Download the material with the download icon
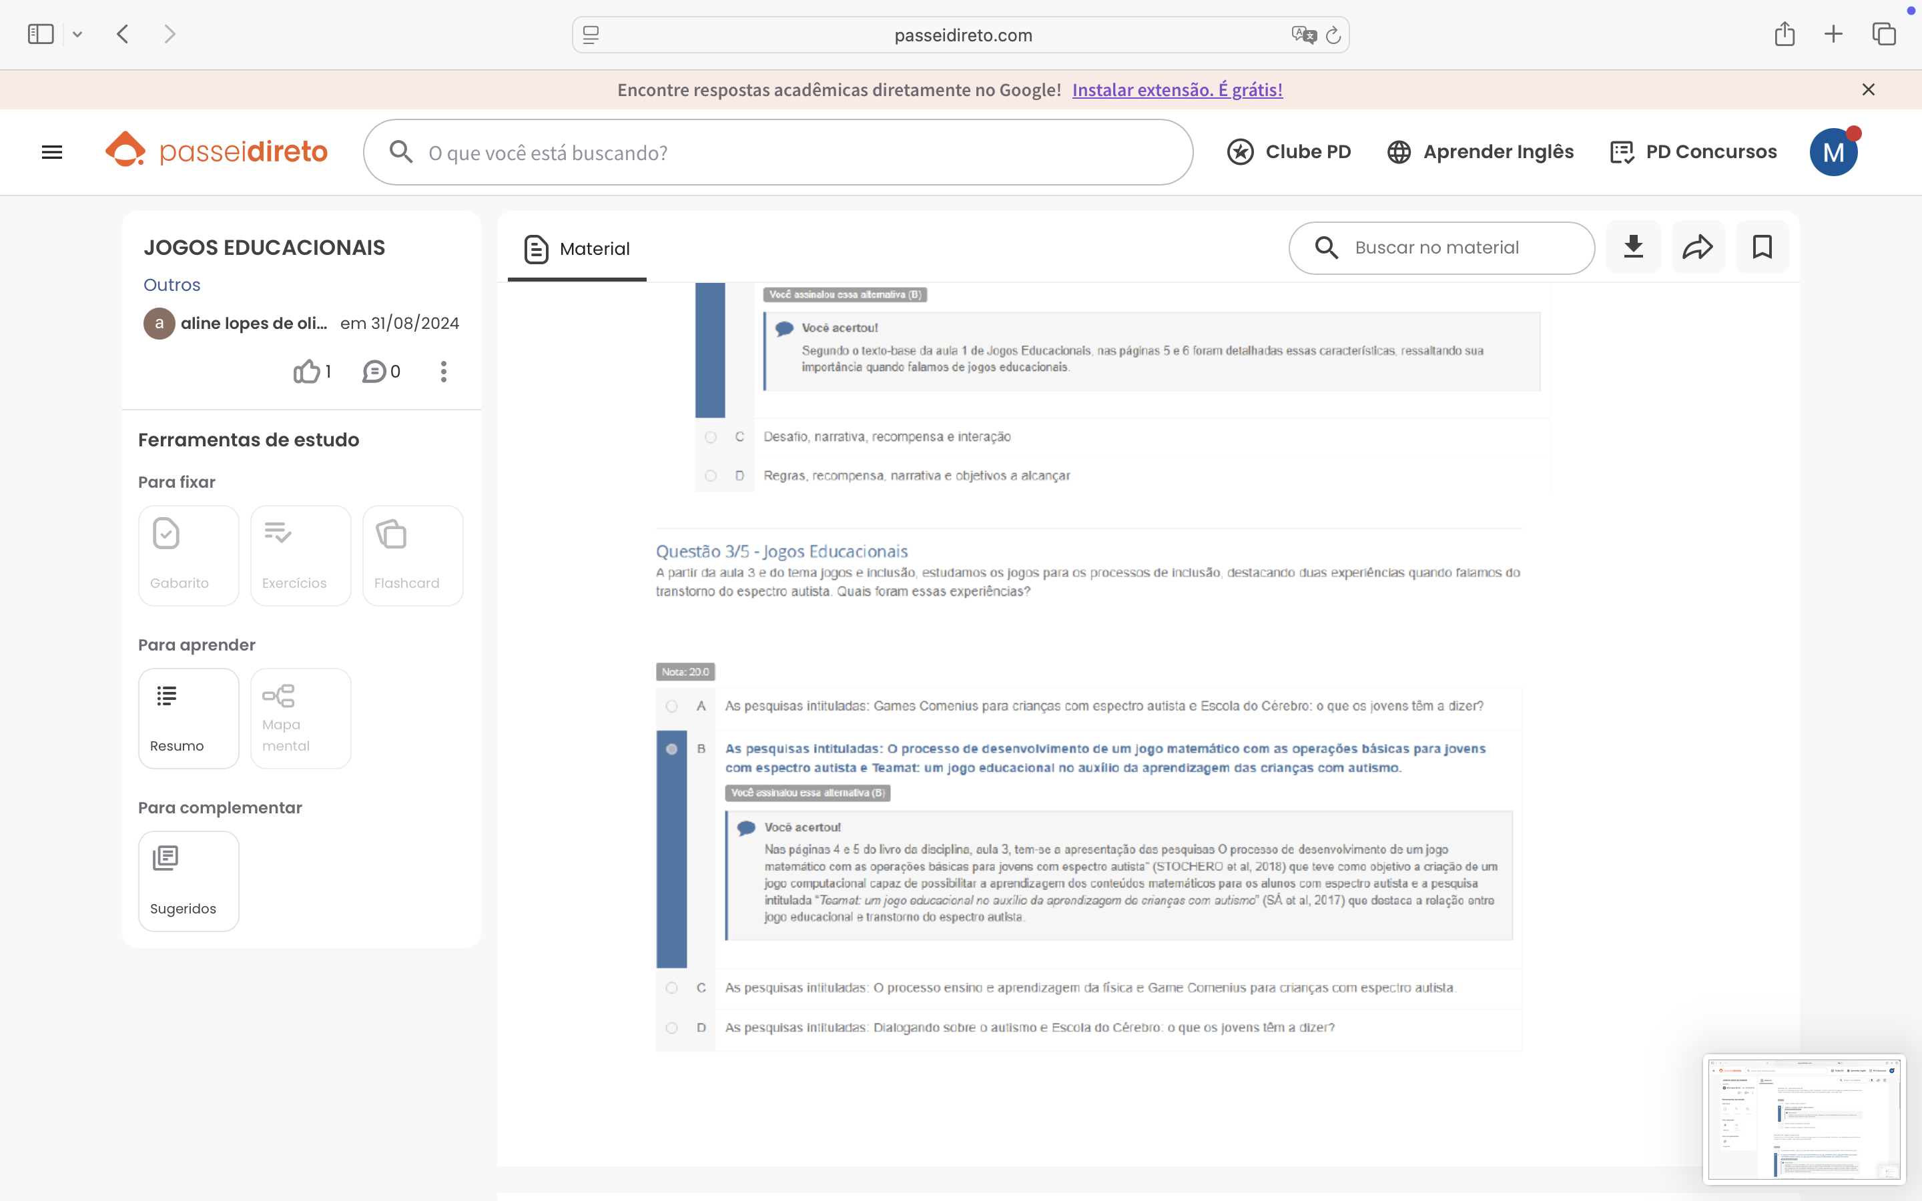The image size is (1922, 1201). [x=1633, y=247]
